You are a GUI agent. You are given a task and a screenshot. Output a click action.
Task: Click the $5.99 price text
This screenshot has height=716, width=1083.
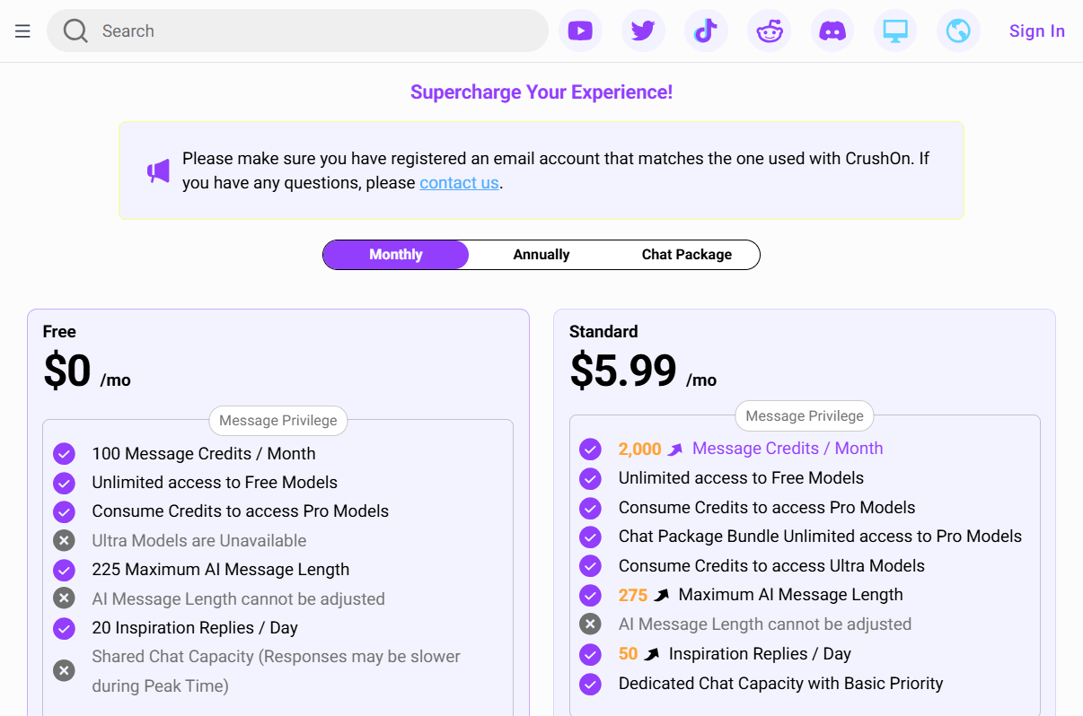click(x=623, y=370)
